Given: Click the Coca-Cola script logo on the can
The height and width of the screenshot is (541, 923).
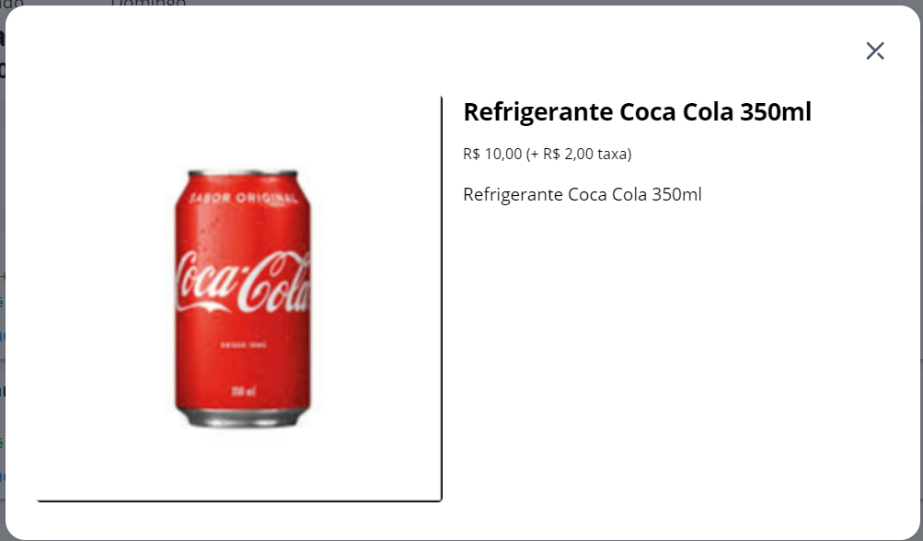Looking at the screenshot, I should [243, 282].
